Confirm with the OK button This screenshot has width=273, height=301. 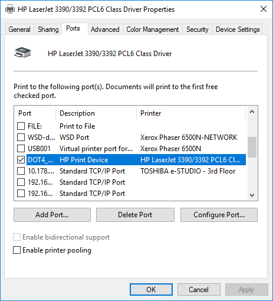coord(151,290)
